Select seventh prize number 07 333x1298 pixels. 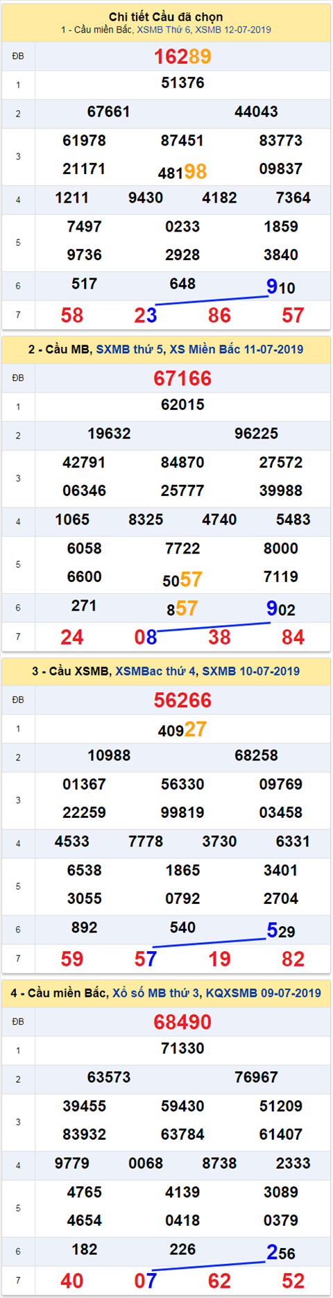click(146, 1281)
